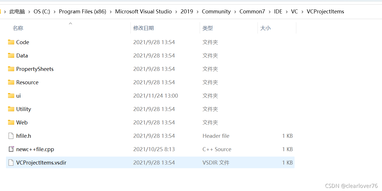Select the Data folder name

[x=22, y=56]
